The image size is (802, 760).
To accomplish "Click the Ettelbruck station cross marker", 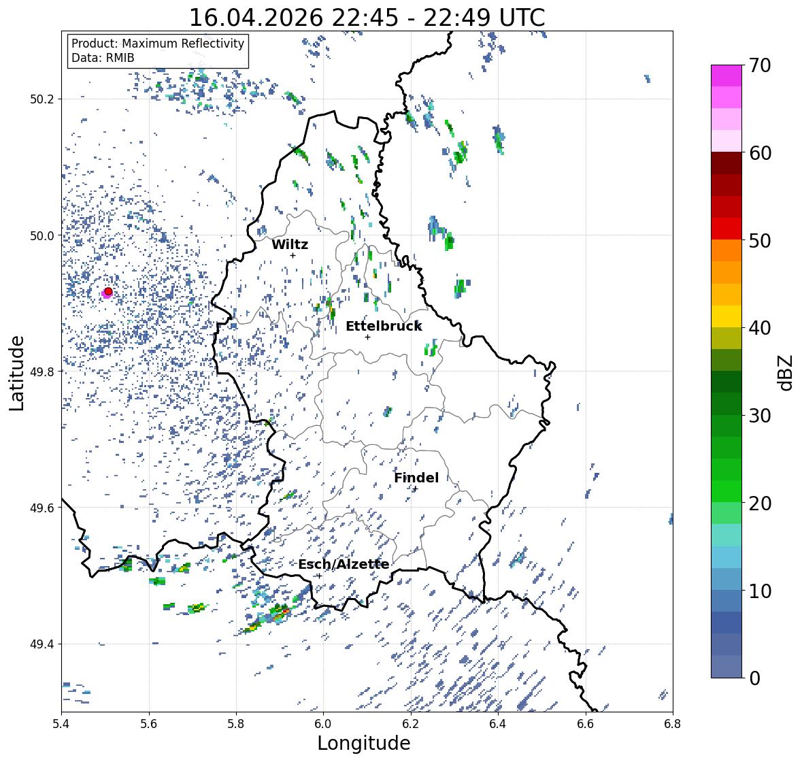I will (367, 337).
